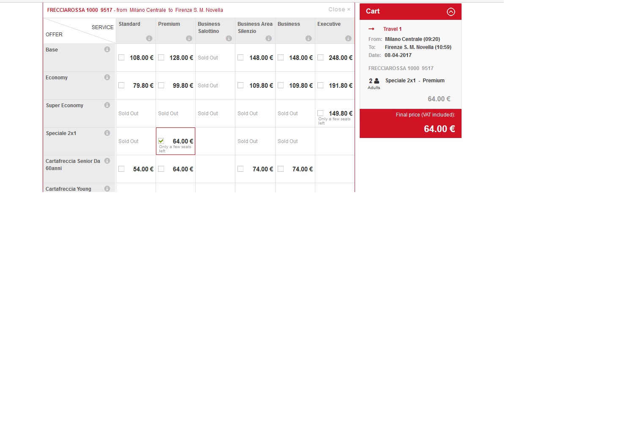Image resolution: width=634 pixels, height=422 pixels.
Task: Select Senior Premium fare 64.00 €
Action: tap(161, 169)
